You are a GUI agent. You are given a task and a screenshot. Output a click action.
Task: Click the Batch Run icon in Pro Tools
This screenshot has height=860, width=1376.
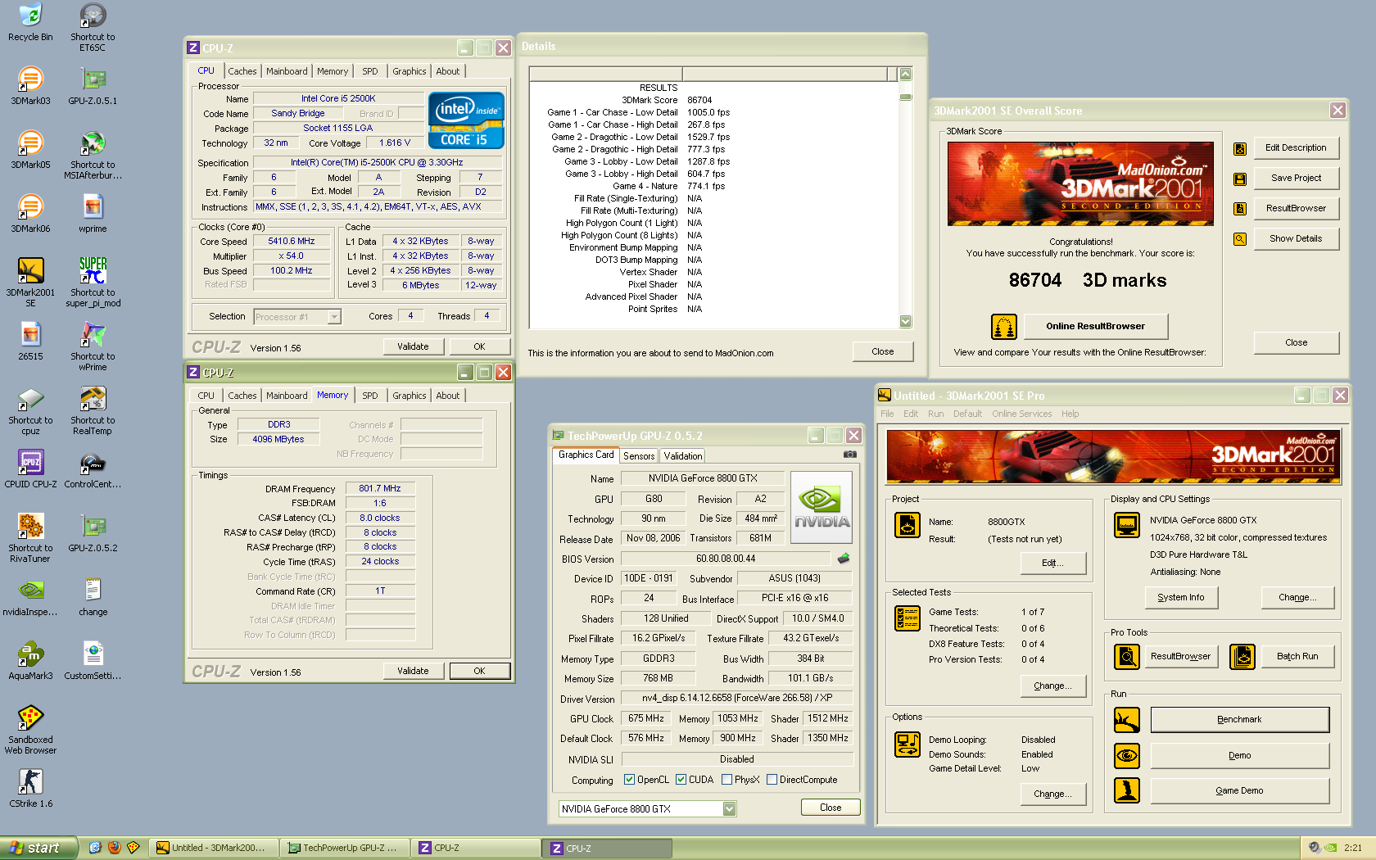[x=1242, y=657]
